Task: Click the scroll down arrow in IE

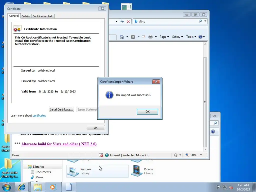Action: click(x=205, y=149)
